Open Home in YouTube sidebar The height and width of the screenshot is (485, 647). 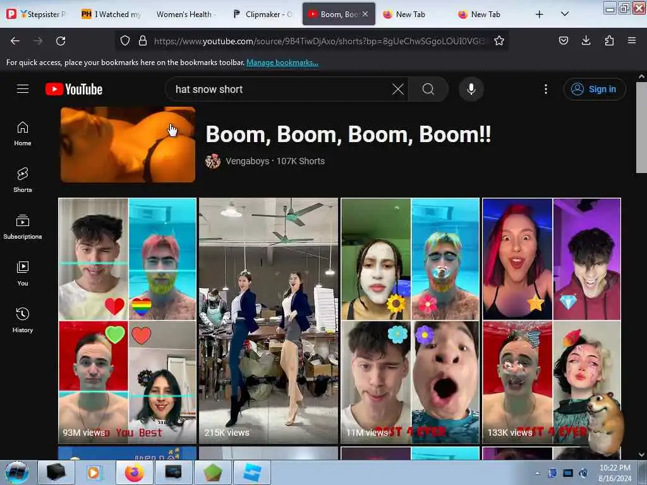coord(23,134)
